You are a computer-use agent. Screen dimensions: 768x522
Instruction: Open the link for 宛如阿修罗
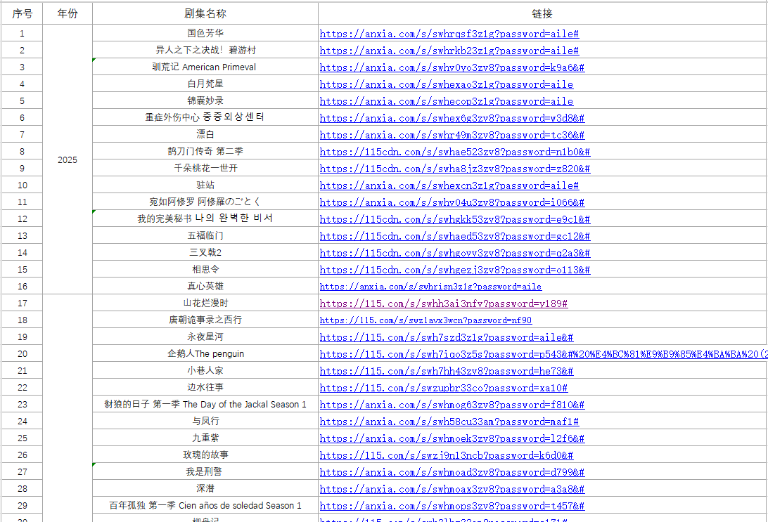click(x=452, y=202)
